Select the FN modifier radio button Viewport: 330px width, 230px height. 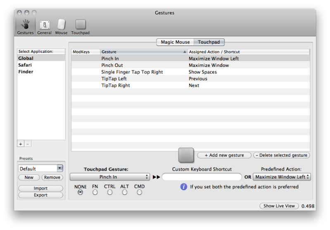(95, 192)
